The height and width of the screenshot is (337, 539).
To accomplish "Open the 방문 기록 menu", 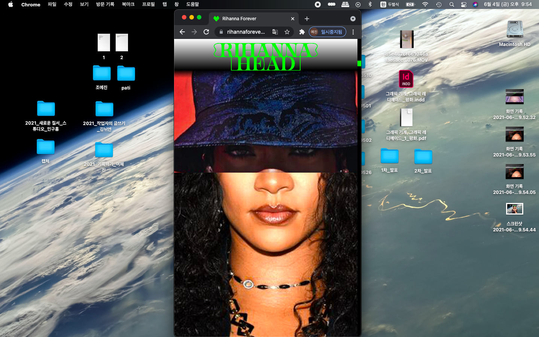I will click(x=105, y=4).
